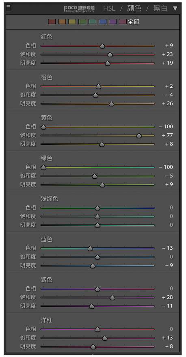Select the yellow color swatch
Screen dimensions: 186x357
(x=72, y=22)
